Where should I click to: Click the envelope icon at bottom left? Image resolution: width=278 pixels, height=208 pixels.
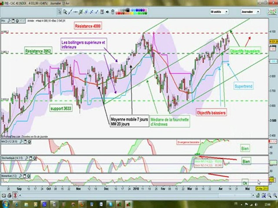click(4, 196)
